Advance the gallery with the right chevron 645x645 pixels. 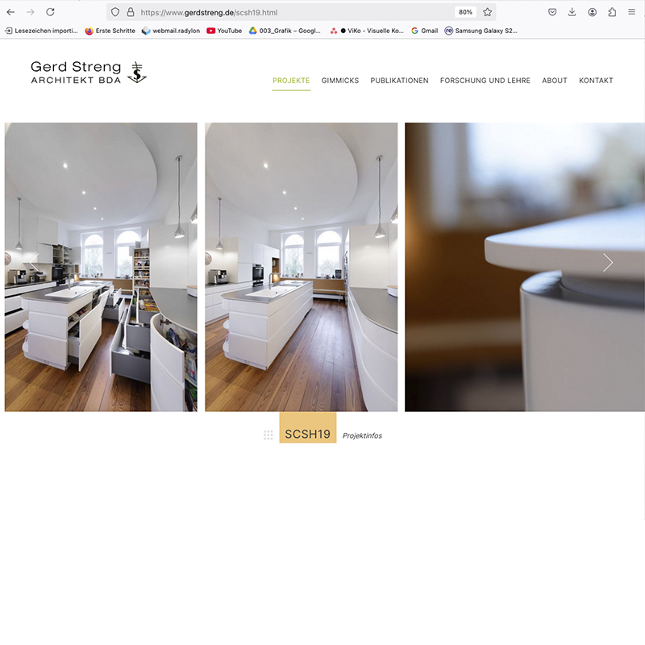[608, 262]
